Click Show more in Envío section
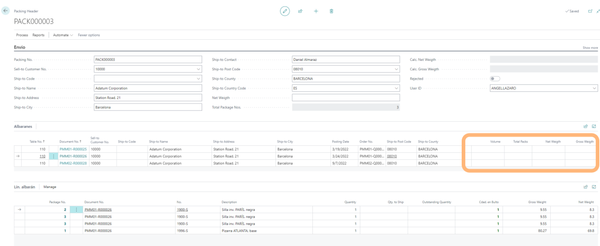 [x=590, y=48]
